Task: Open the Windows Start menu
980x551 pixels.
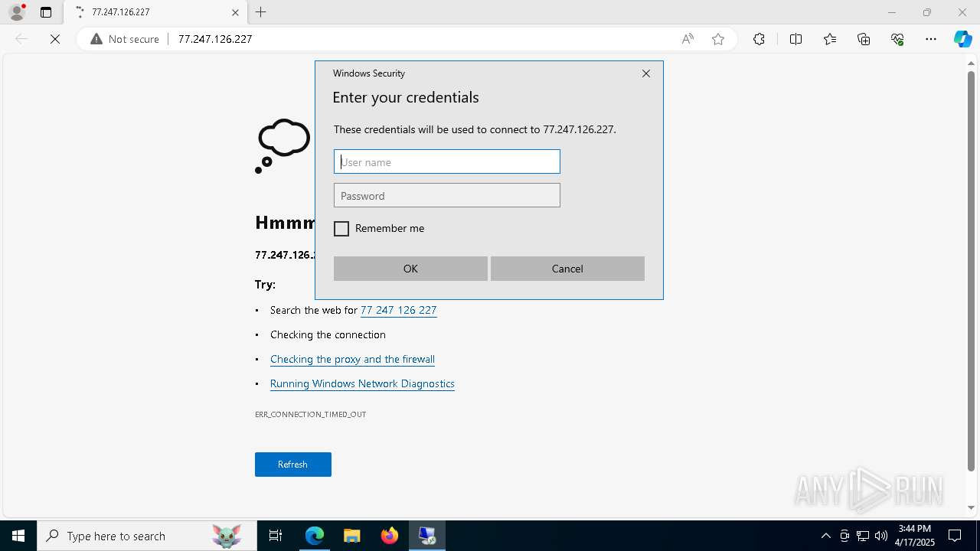Action: [18, 536]
